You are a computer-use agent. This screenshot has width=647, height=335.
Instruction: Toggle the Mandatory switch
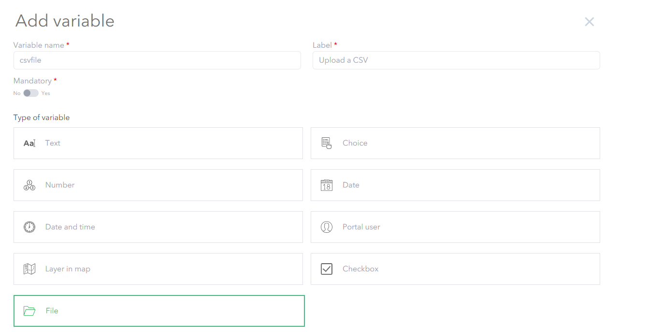click(31, 93)
